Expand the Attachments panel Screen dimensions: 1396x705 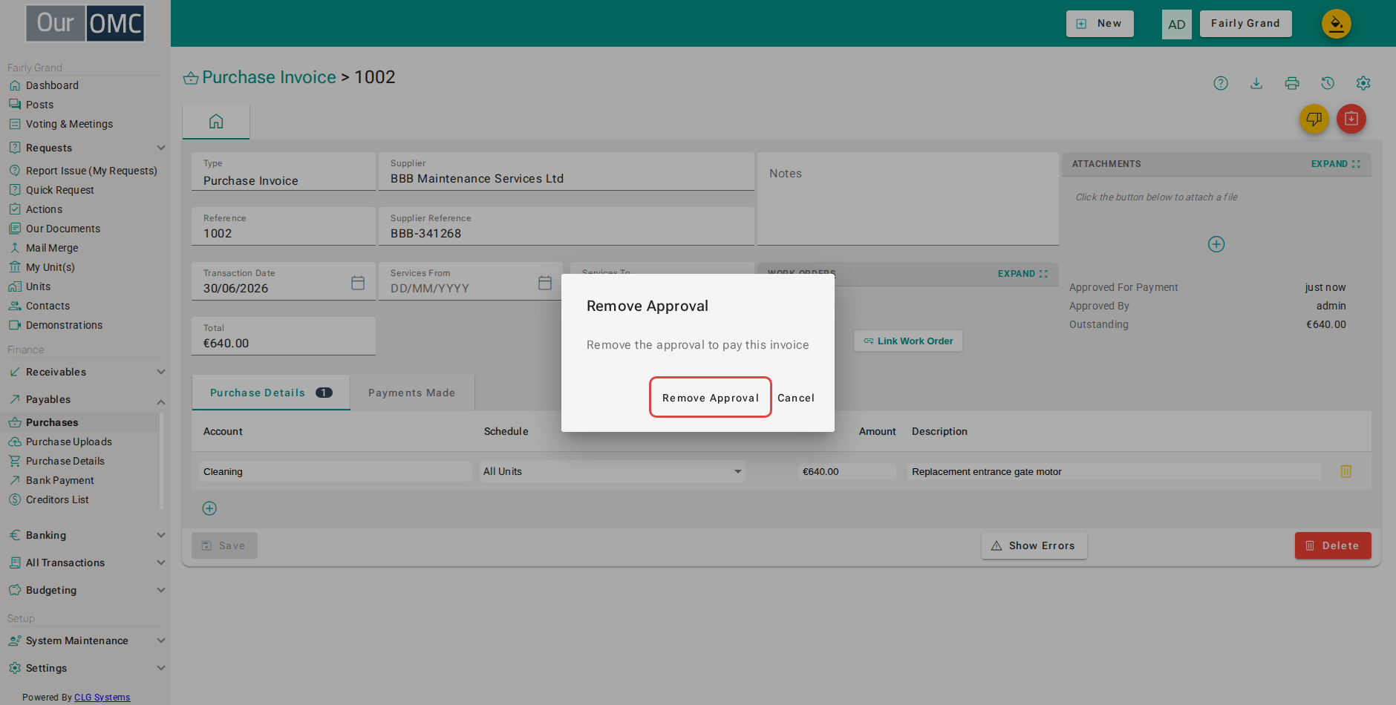1336,164
